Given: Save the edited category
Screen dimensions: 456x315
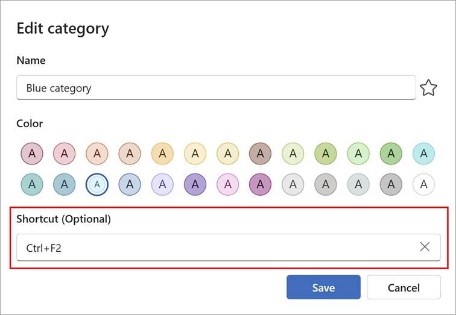Looking at the screenshot, I should tap(323, 287).
